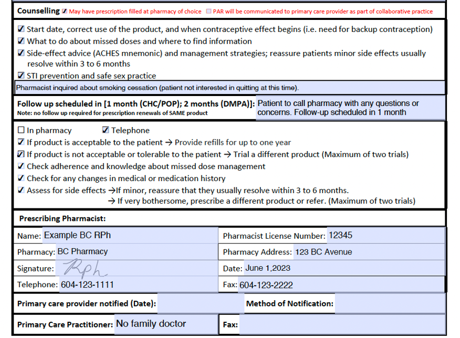Click the 'Pharmacist License Number:' label
Image resolution: width=460 pixels, height=338 pixels.
click(x=274, y=236)
